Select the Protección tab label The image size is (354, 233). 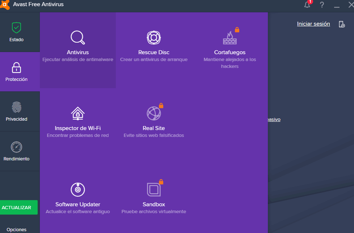click(17, 79)
